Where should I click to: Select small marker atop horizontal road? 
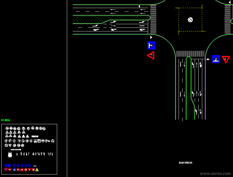pos(139,6)
